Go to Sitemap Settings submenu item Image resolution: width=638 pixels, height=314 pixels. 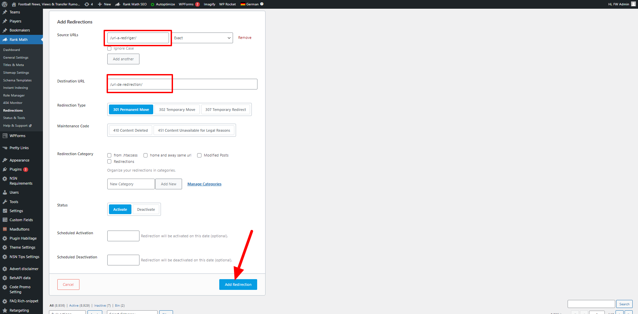click(16, 73)
